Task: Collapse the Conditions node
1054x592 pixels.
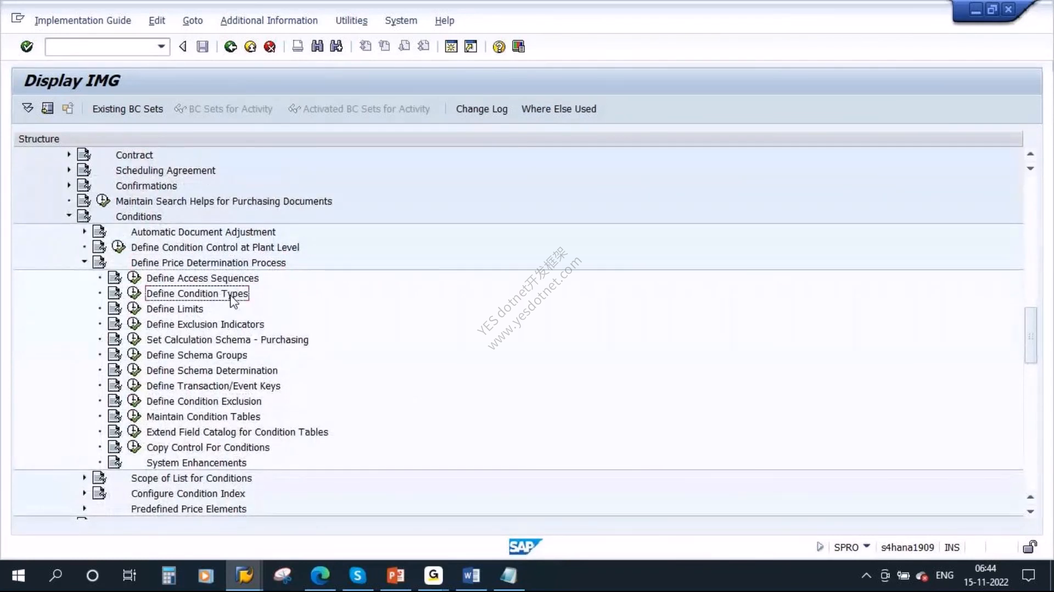Action: [69, 215]
